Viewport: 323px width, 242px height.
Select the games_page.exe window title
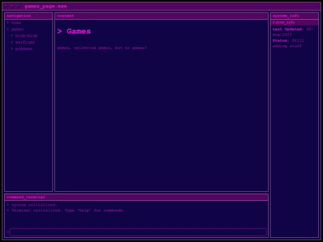[45, 7]
